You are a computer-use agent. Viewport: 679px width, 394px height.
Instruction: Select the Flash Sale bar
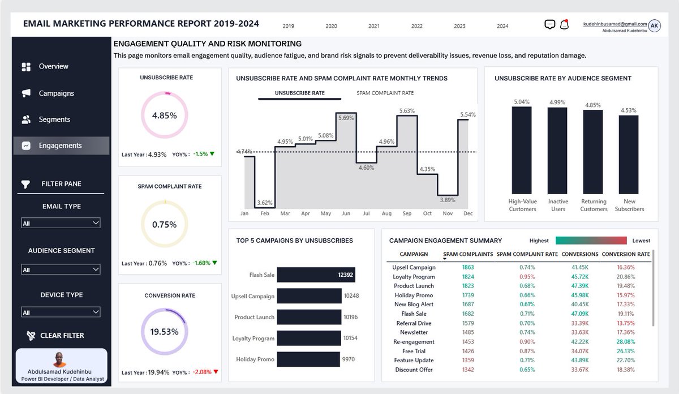click(316, 275)
